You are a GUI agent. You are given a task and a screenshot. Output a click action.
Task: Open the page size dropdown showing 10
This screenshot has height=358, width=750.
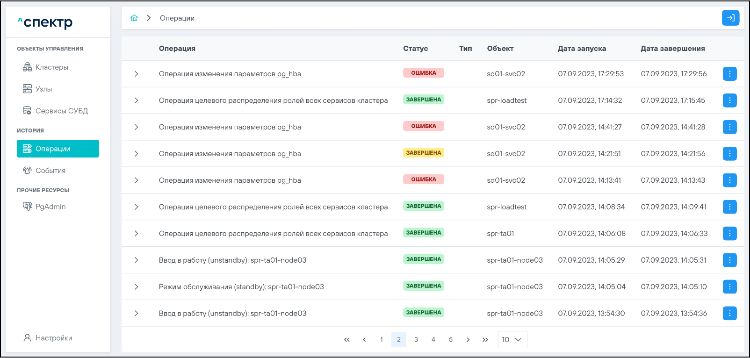coord(512,340)
